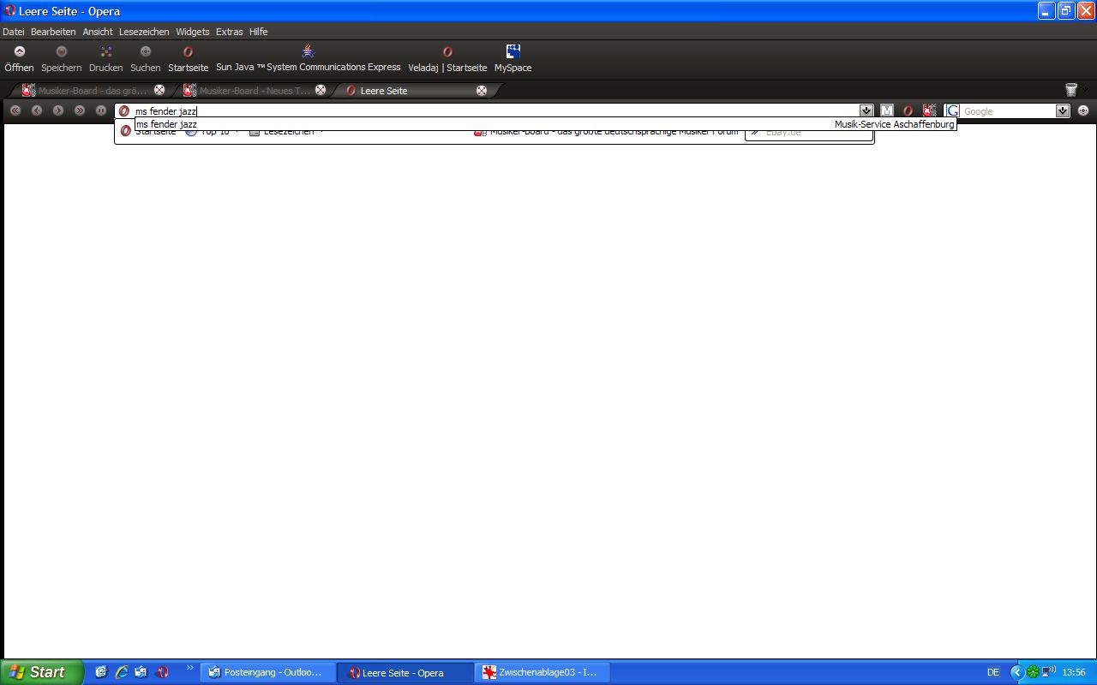Go back with the back arrow button
Viewport: 1097px width, 685px height.
click(x=37, y=110)
